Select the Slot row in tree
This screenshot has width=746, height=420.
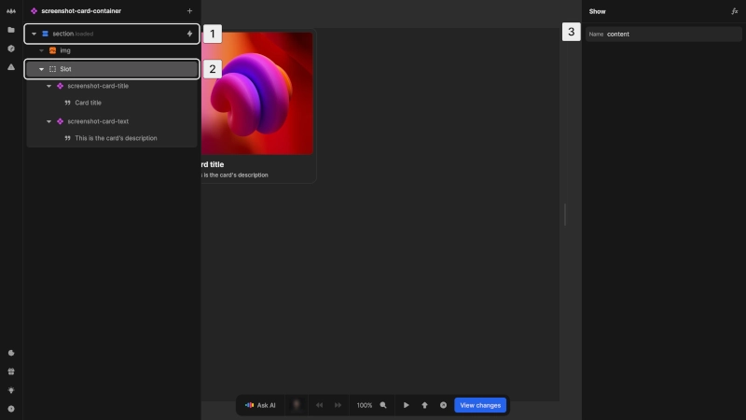(x=112, y=69)
